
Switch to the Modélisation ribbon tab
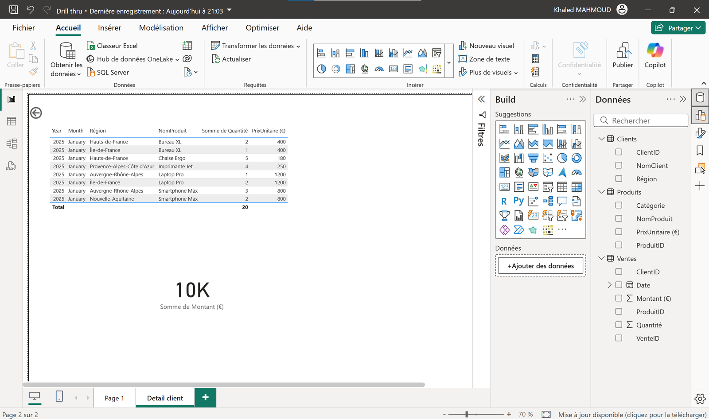click(x=161, y=27)
